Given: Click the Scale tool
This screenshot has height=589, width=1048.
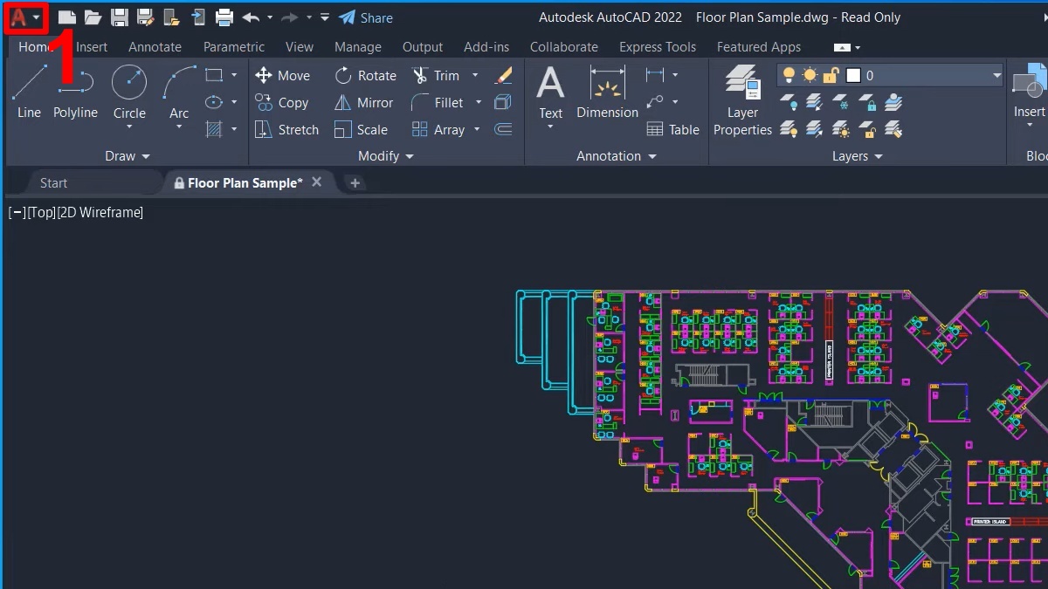Looking at the screenshot, I should click(x=361, y=130).
